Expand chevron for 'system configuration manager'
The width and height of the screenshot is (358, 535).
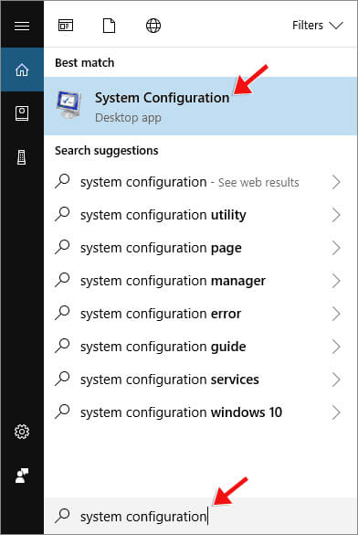pos(336,281)
